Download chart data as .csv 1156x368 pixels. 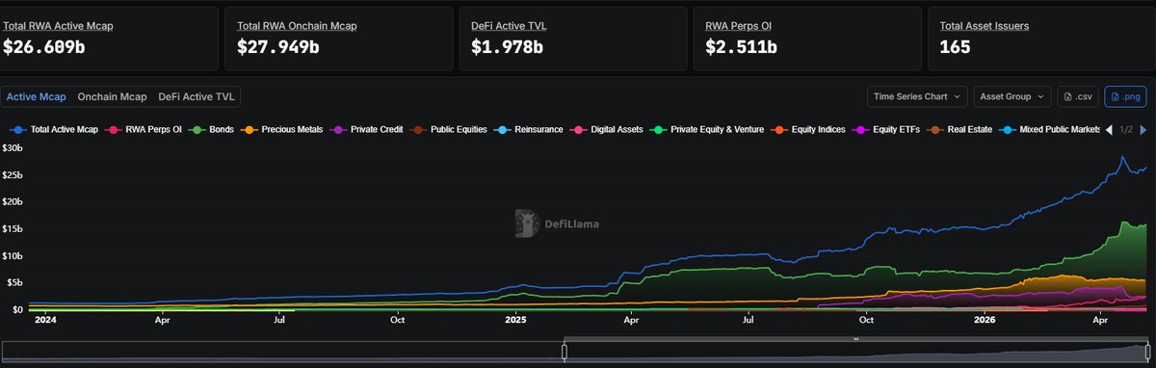click(1079, 96)
